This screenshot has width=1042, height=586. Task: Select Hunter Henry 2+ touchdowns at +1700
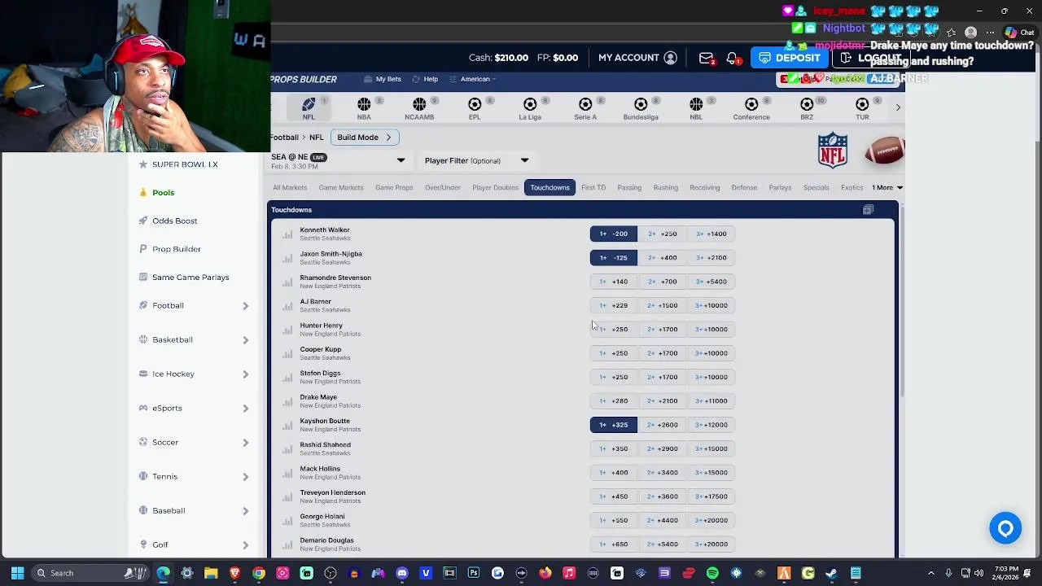point(662,330)
